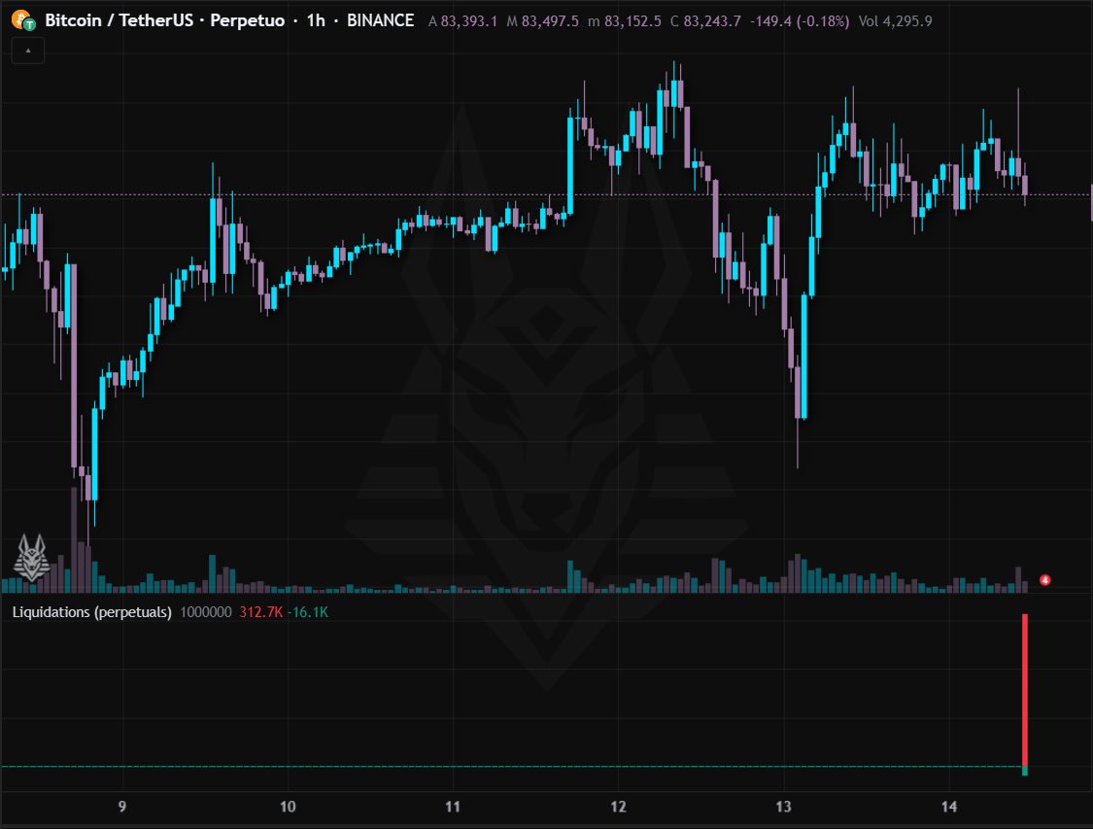Click the low value m 83,152.5

624,21
